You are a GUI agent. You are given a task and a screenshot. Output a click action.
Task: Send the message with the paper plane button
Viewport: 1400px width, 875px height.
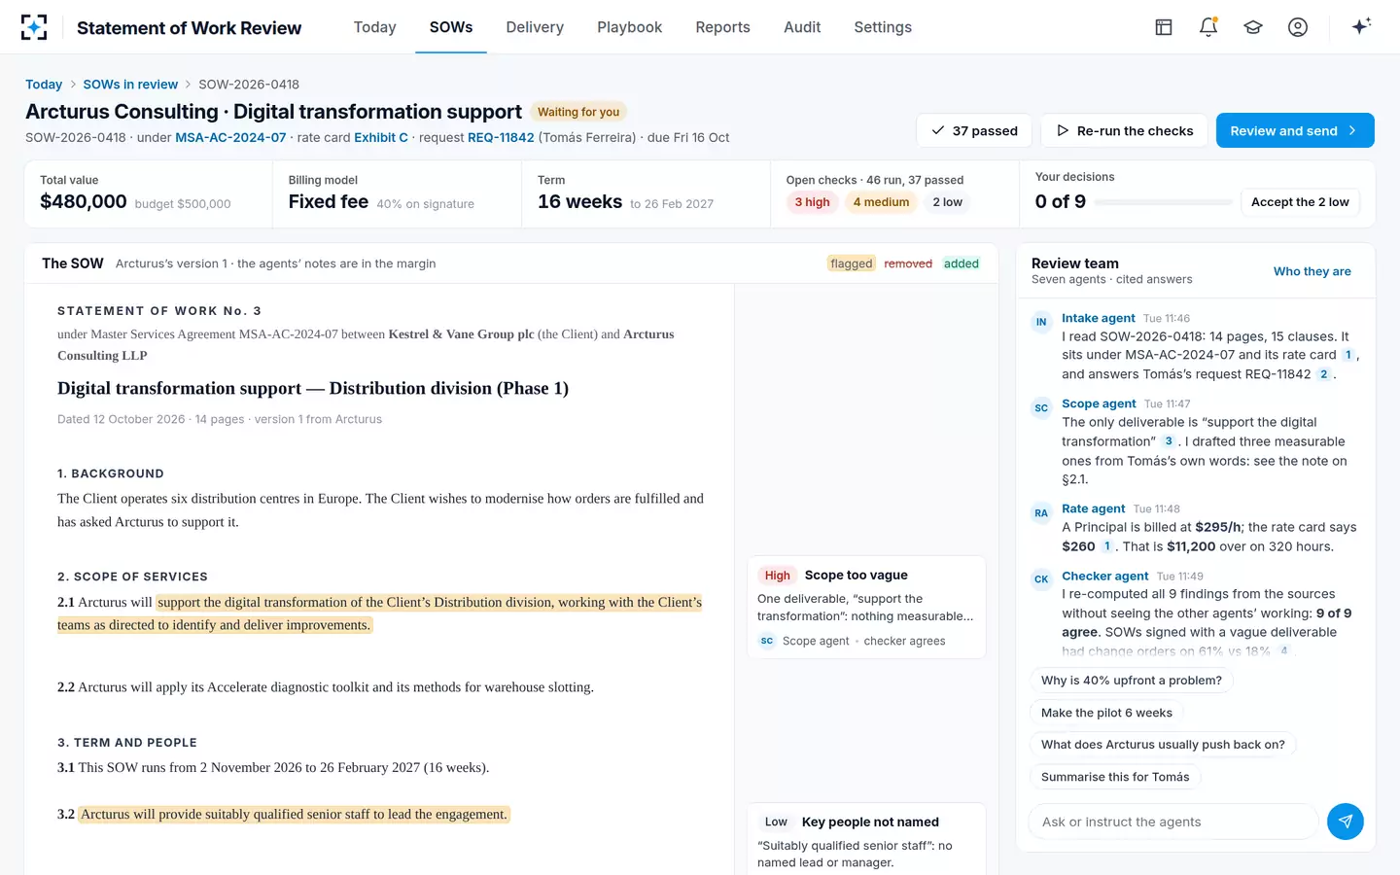1346,822
